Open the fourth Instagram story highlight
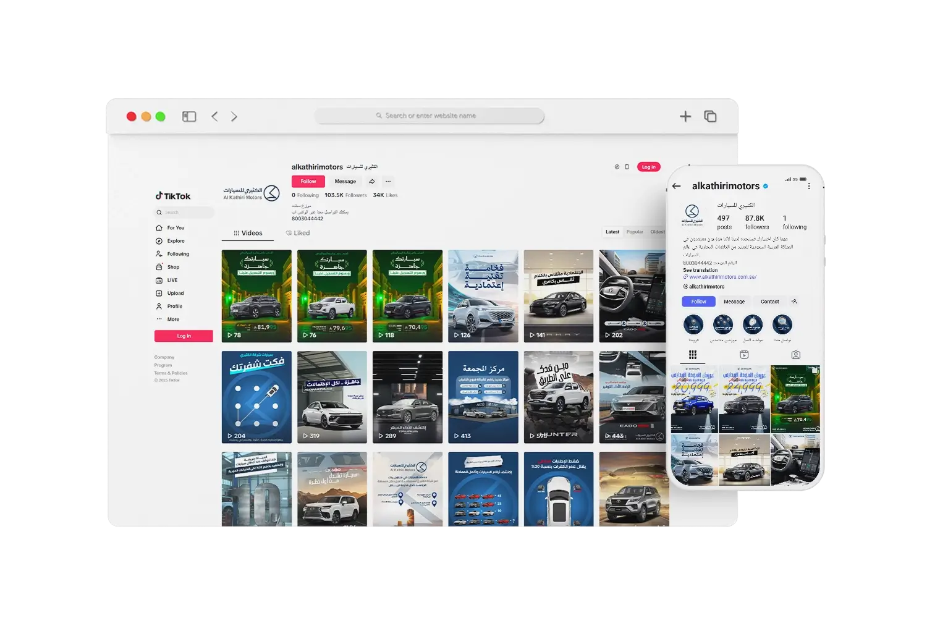Screen dimensions: 927x618 coord(782,324)
